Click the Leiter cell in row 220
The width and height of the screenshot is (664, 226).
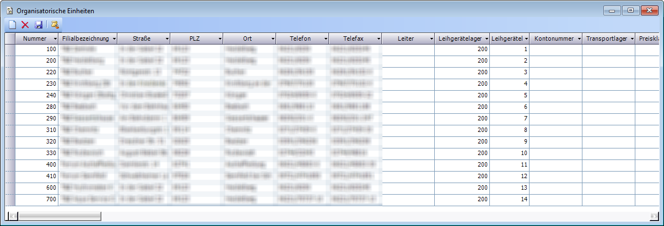(408, 72)
